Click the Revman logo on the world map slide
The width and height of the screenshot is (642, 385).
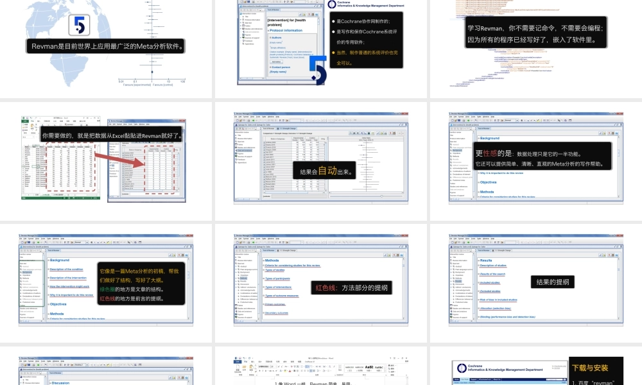(x=78, y=24)
